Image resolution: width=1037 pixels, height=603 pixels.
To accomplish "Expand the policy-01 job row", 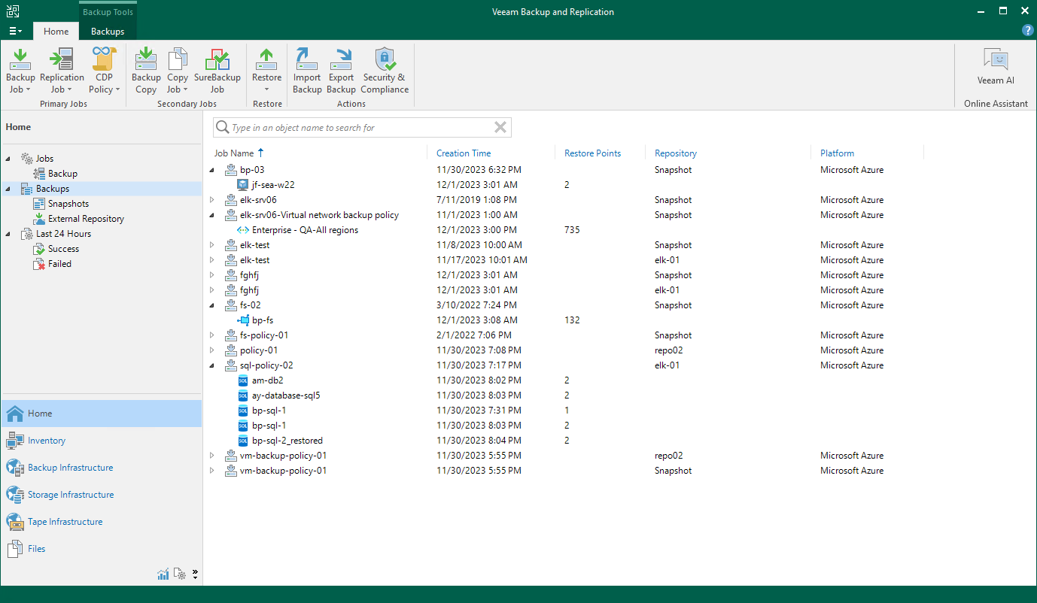I will [212, 350].
